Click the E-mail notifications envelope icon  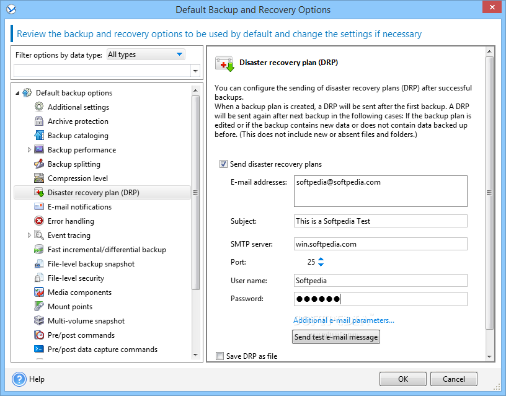[39, 206]
